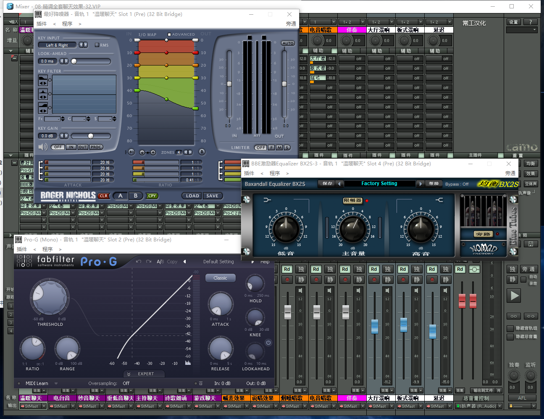Open 程序 menu in BBE Equalizer window
This screenshot has height=419, width=544.
pyautogui.click(x=275, y=173)
